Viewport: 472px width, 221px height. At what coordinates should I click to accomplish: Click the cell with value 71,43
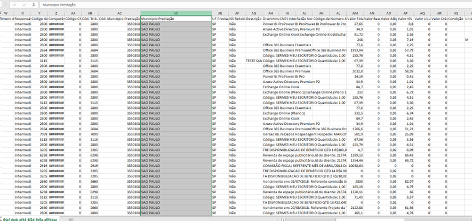[x=355, y=197]
